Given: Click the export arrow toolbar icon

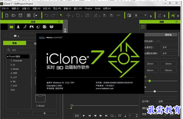Looking at the screenshot, I should 35,15.
